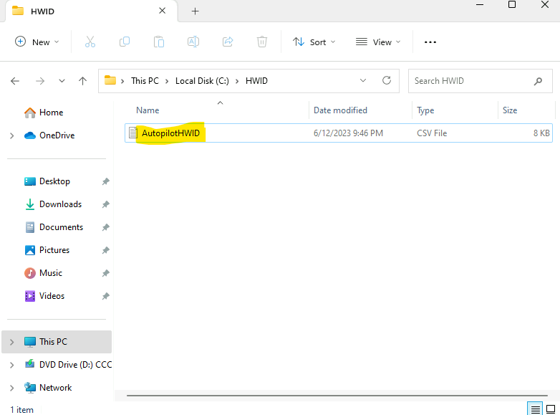The width and height of the screenshot is (560, 415).
Task: Select This PC in navigation pane
Action: 57,342
